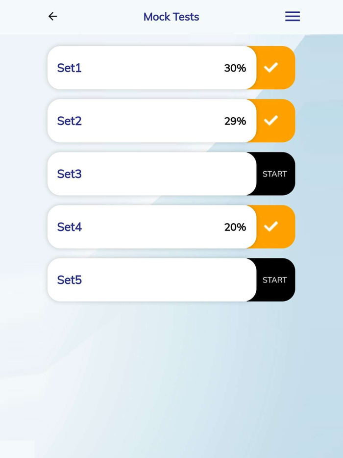Tap the 20% score on Set4
The width and height of the screenshot is (343, 458).
tap(234, 227)
